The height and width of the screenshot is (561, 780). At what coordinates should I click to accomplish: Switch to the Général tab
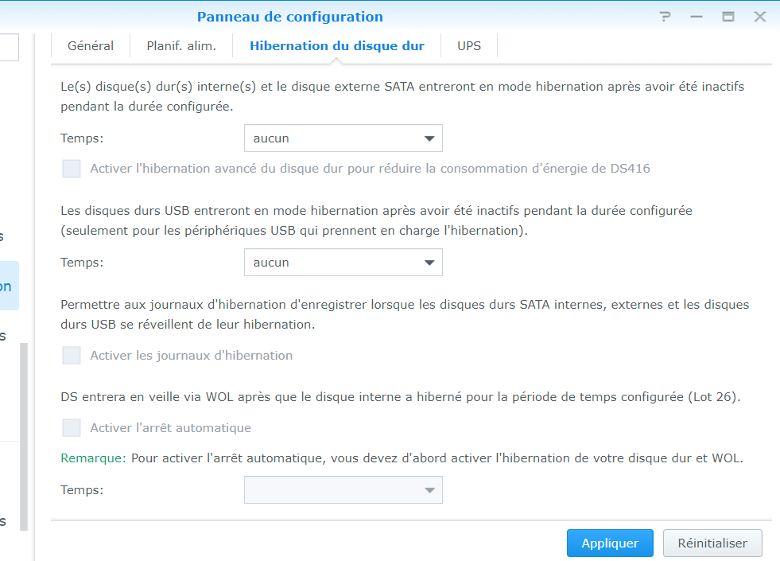(91, 46)
